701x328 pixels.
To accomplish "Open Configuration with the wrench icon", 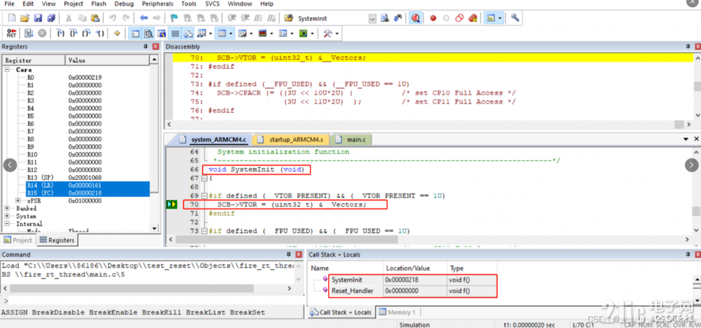I will coord(515,18).
